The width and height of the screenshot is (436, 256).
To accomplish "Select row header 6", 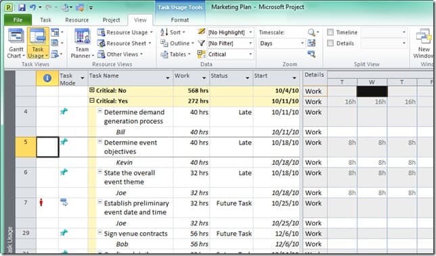I will pyautogui.click(x=26, y=177).
